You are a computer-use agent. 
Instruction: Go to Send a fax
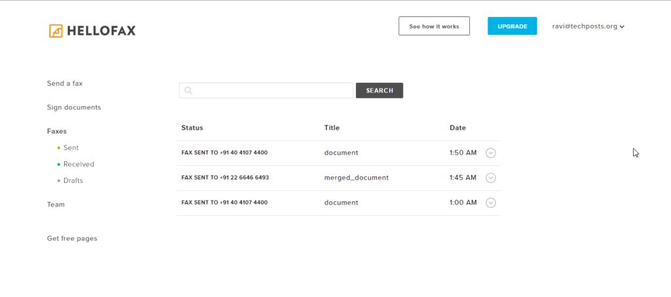click(65, 83)
